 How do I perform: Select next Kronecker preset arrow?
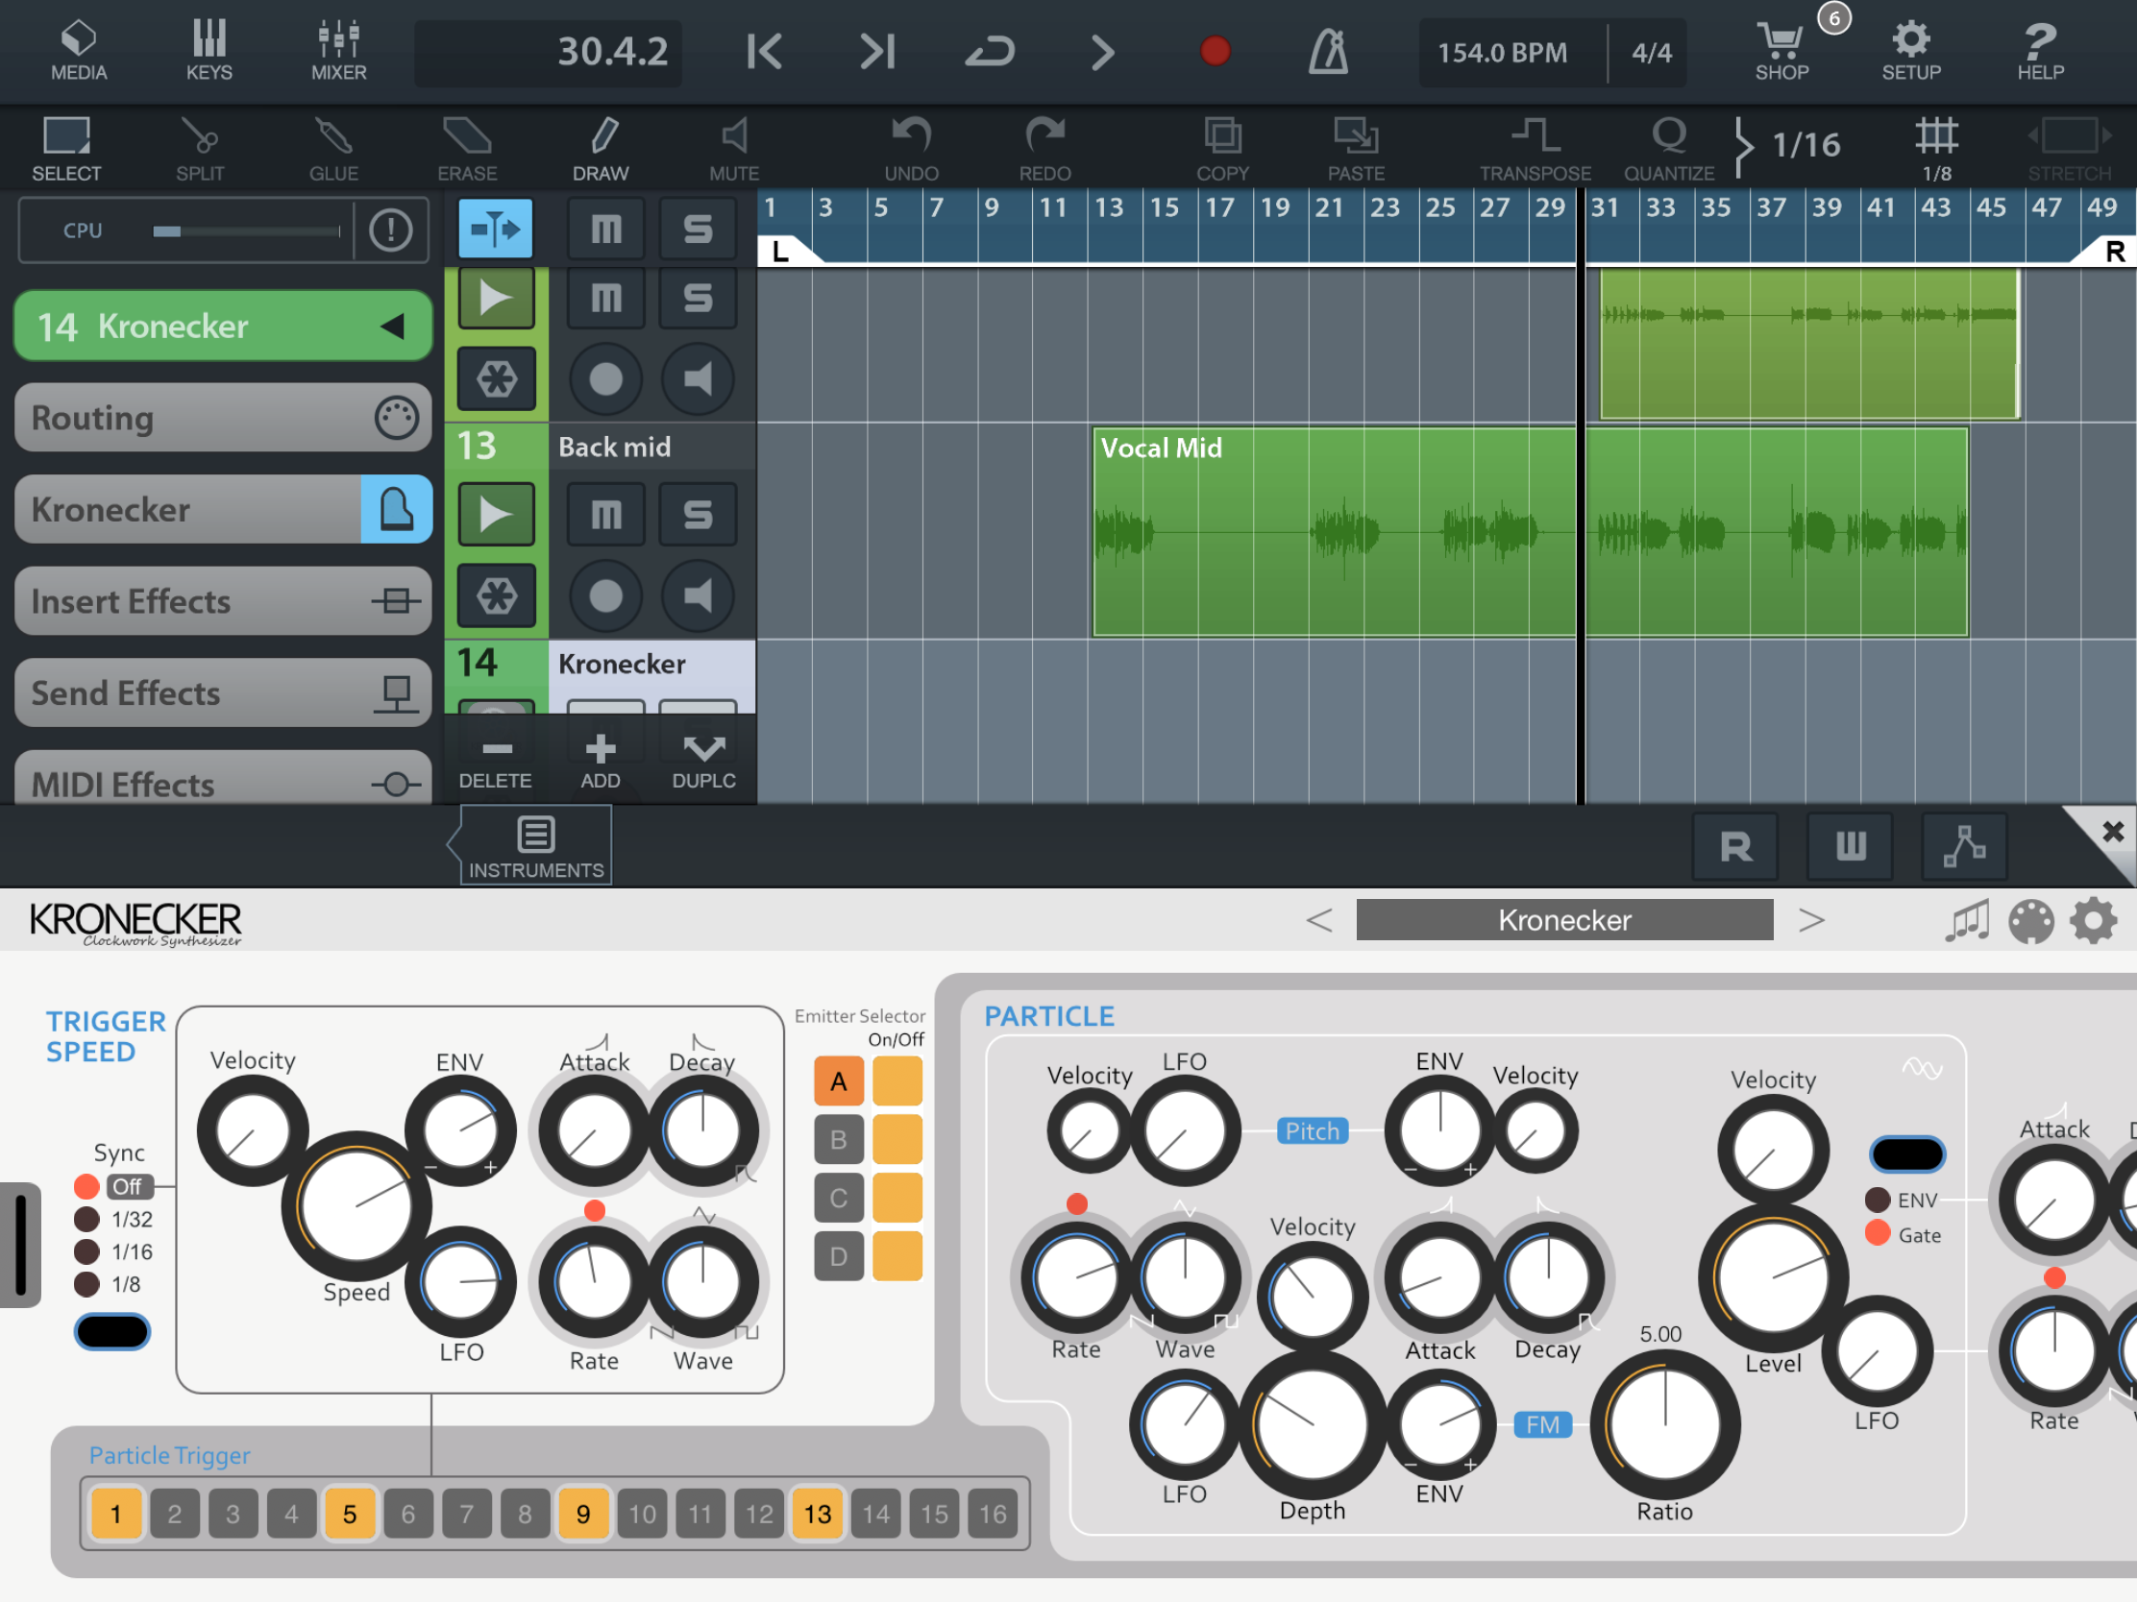tap(1811, 920)
